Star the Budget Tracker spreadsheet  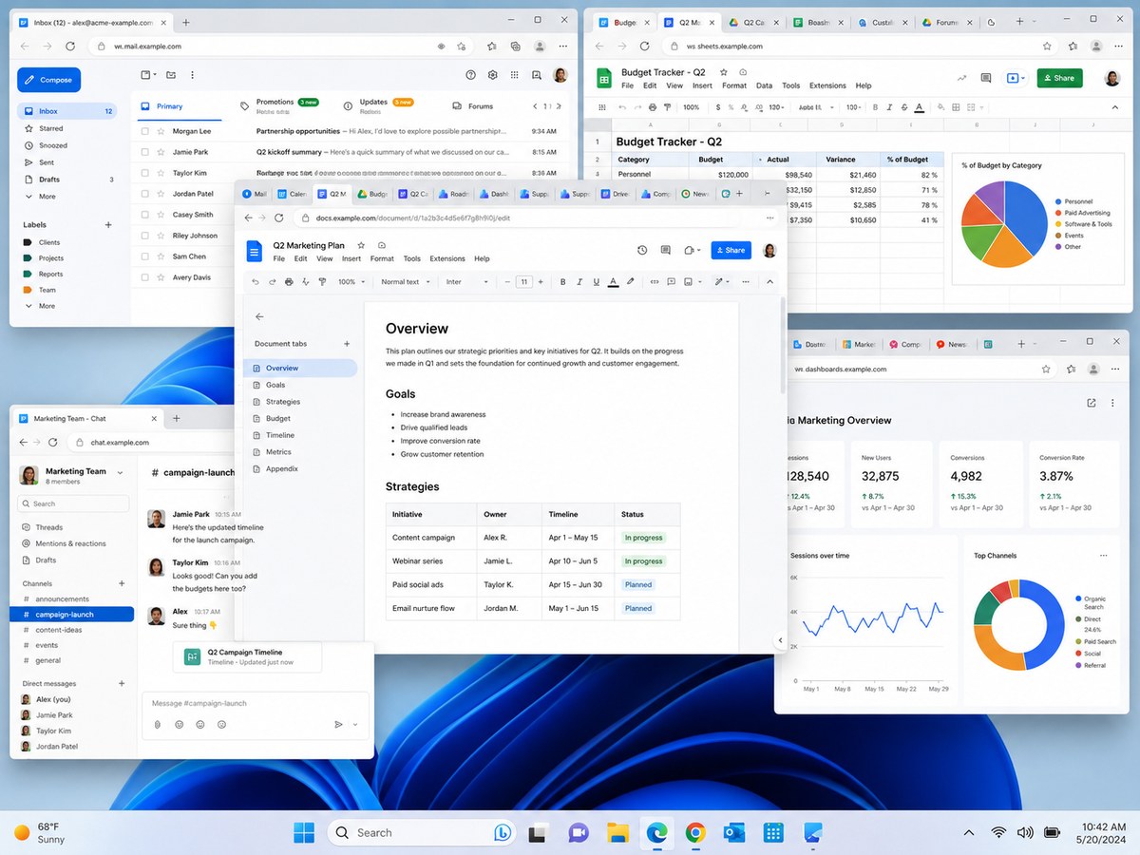pos(724,72)
